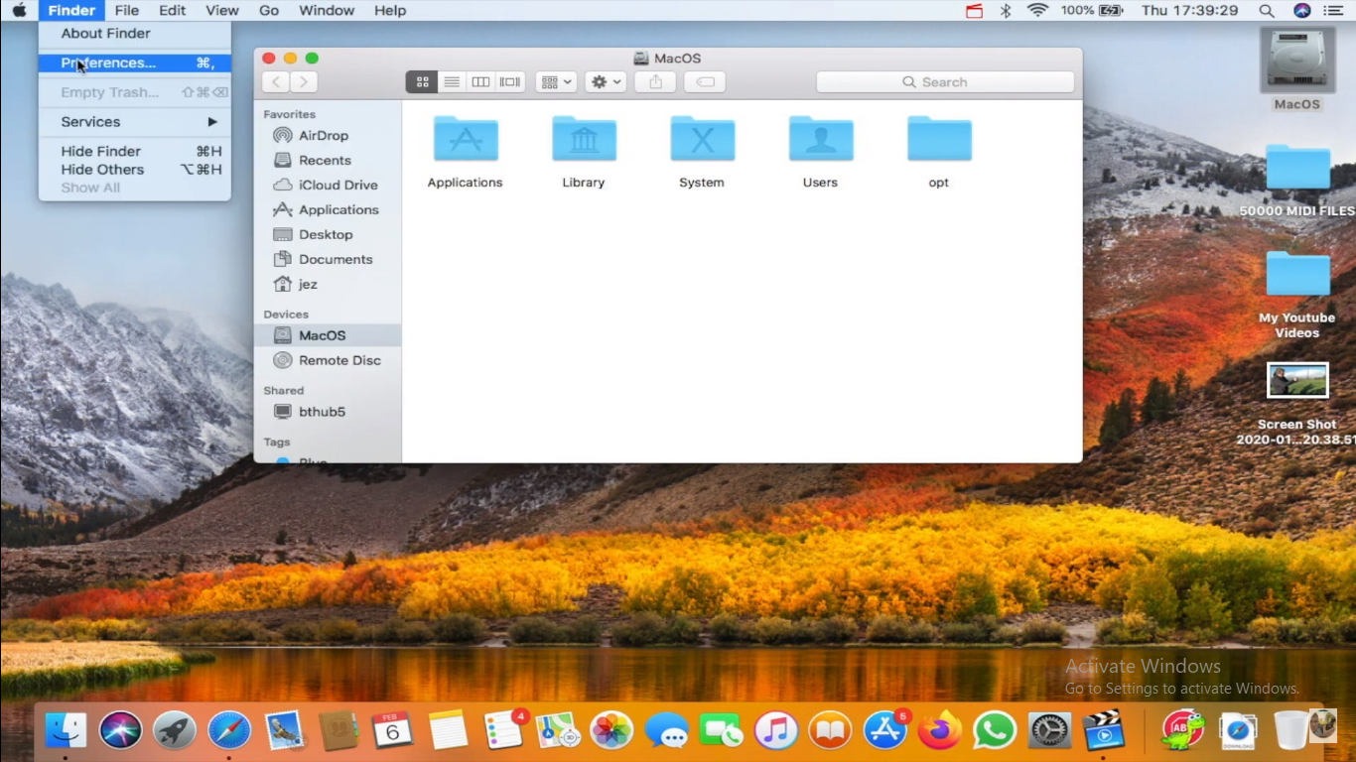
Task: Open Photos from the Dock
Action: pos(611,731)
